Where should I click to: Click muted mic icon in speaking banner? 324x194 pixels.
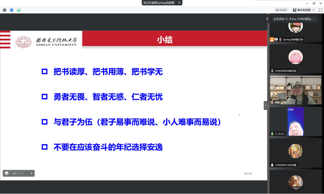pyautogui.click(x=267, y=19)
